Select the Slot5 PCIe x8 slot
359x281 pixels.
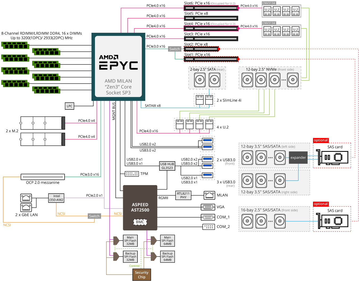(x=211, y=18)
